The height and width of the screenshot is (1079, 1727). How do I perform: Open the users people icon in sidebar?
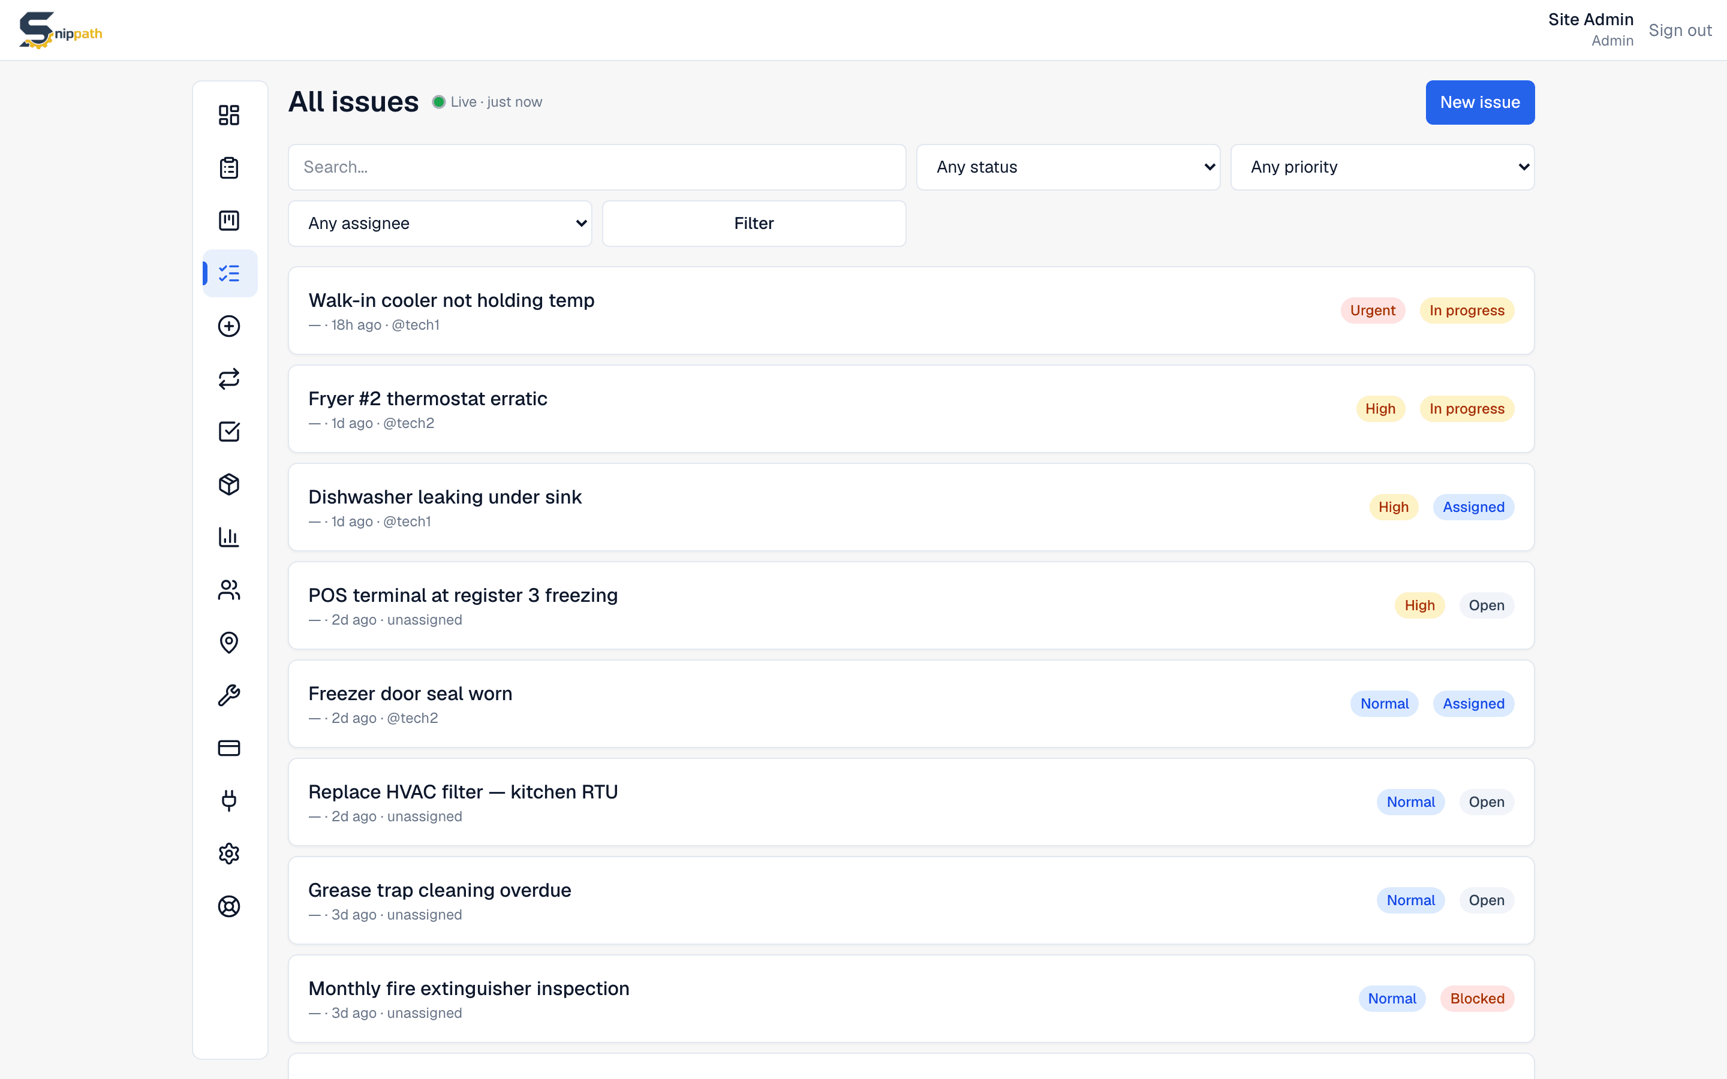point(229,590)
